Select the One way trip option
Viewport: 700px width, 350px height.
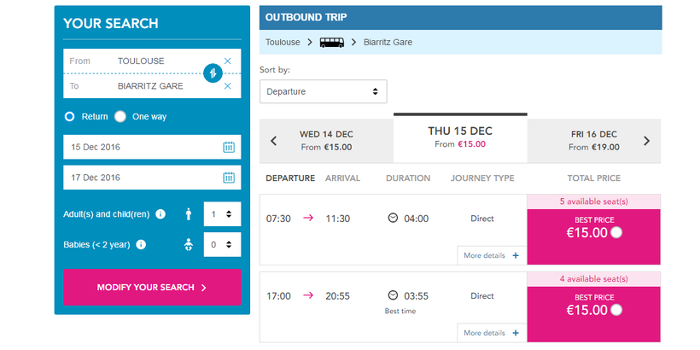point(120,116)
